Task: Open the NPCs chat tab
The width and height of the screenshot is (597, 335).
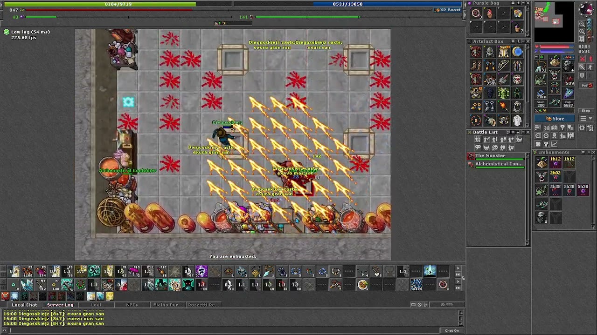Action: pos(132,305)
